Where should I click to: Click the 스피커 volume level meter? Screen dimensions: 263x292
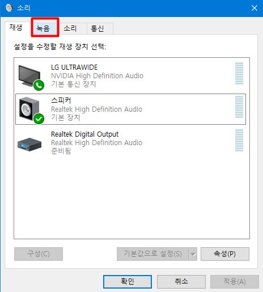tap(239, 107)
